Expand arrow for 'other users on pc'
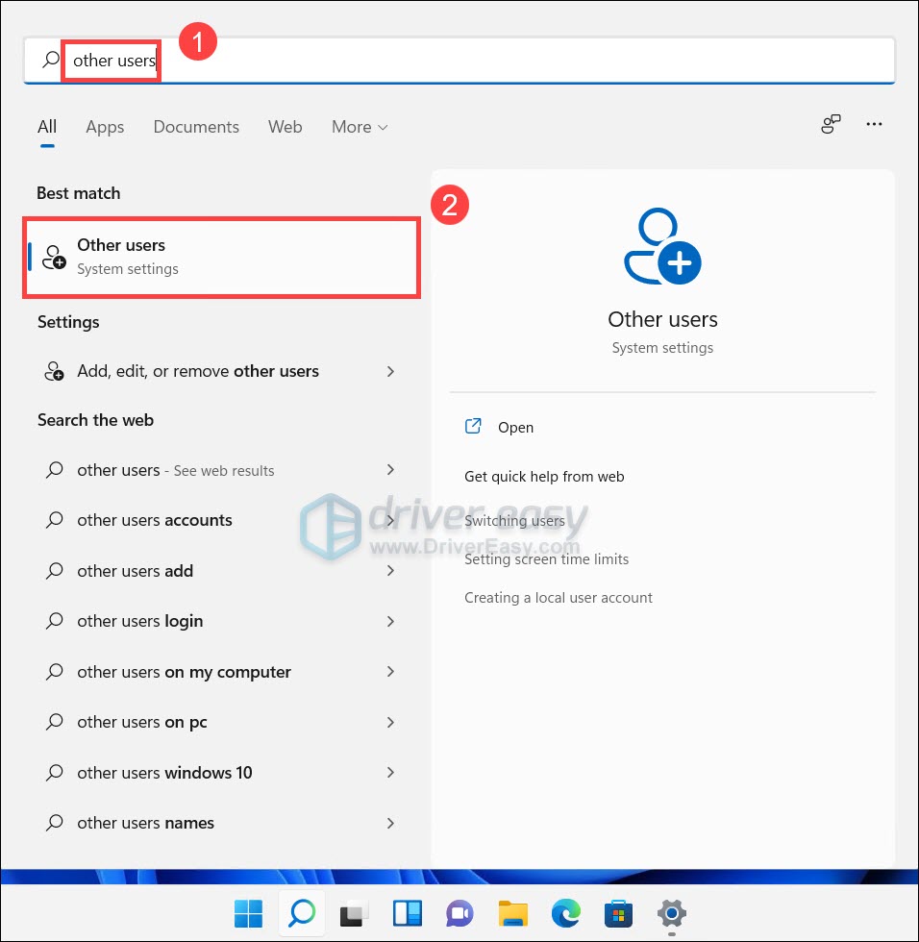919x942 pixels. pos(390,722)
